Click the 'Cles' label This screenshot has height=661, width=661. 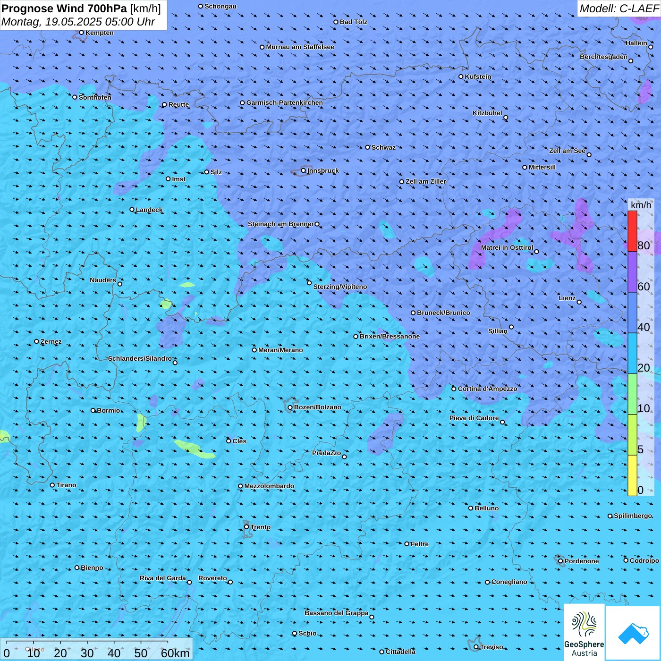(x=239, y=441)
